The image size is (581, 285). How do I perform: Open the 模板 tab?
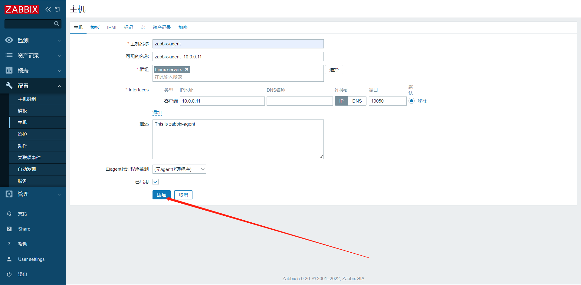tap(95, 27)
